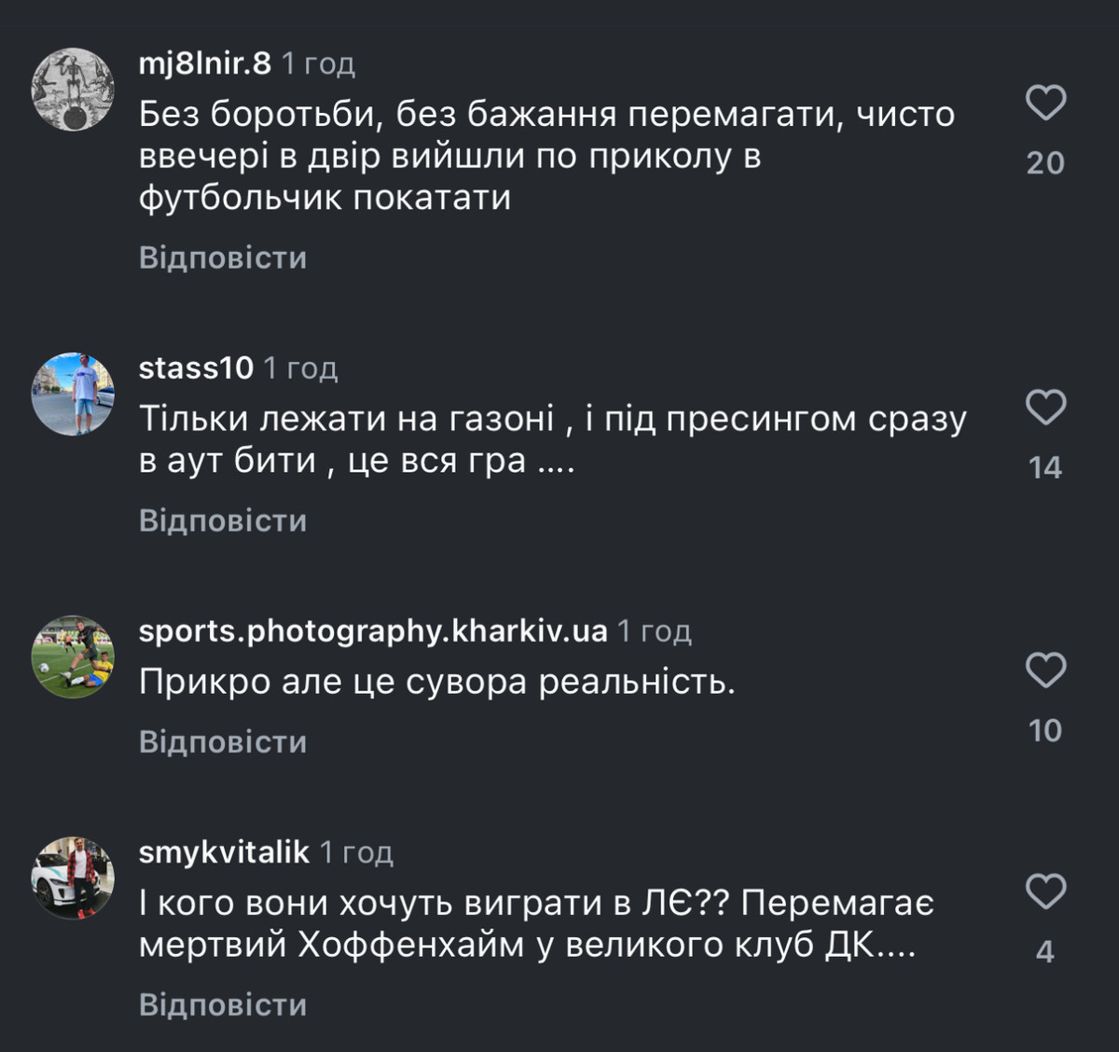Viewport: 1119px width, 1052px height.
Task: Tap sports.photography.kharkiv.ua avatar image
Action: (x=73, y=657)
